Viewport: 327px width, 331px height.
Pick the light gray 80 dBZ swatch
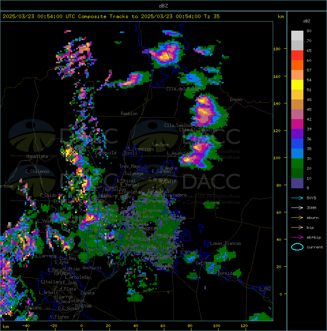pos(297,36)
